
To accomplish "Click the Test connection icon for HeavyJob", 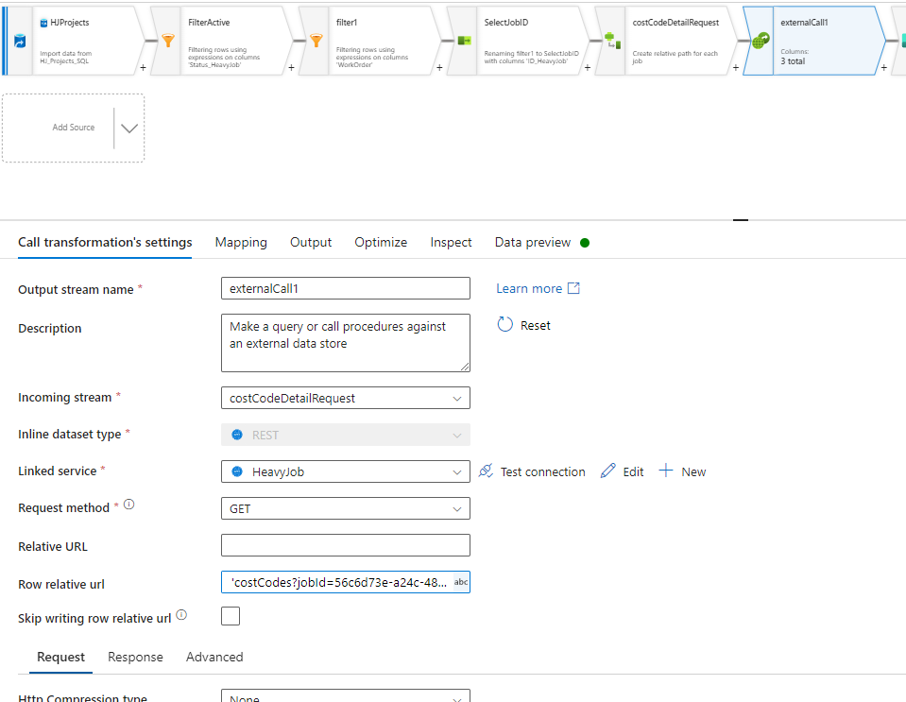I will (x=486, y=471).
